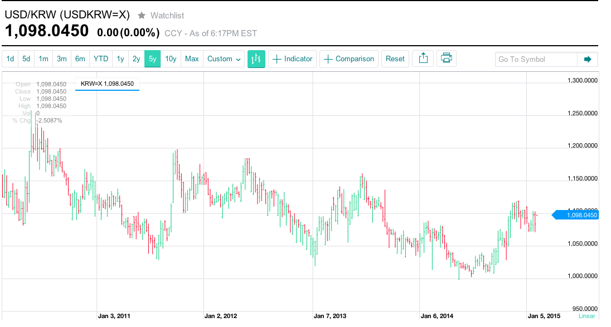Viewport: 611px width, 327px height.
Task: Toggle the Linear scale setting
Action: [587, 316]
